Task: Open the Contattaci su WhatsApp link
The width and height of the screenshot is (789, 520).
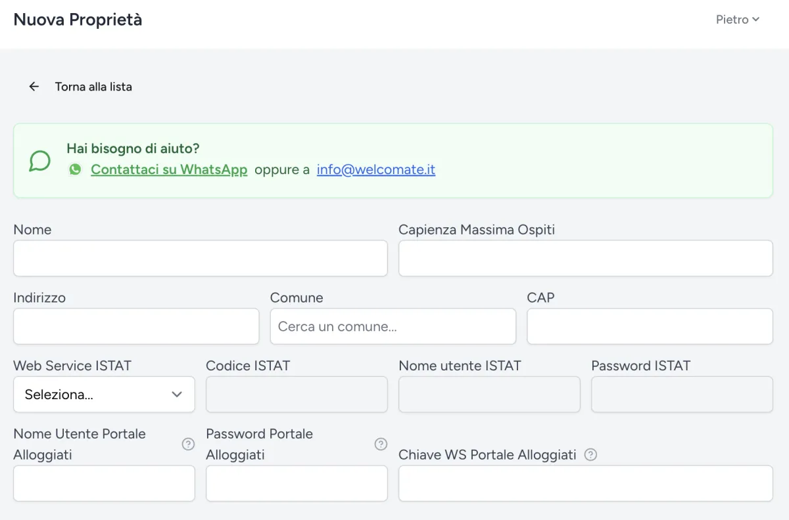Action: coord(169,169)
